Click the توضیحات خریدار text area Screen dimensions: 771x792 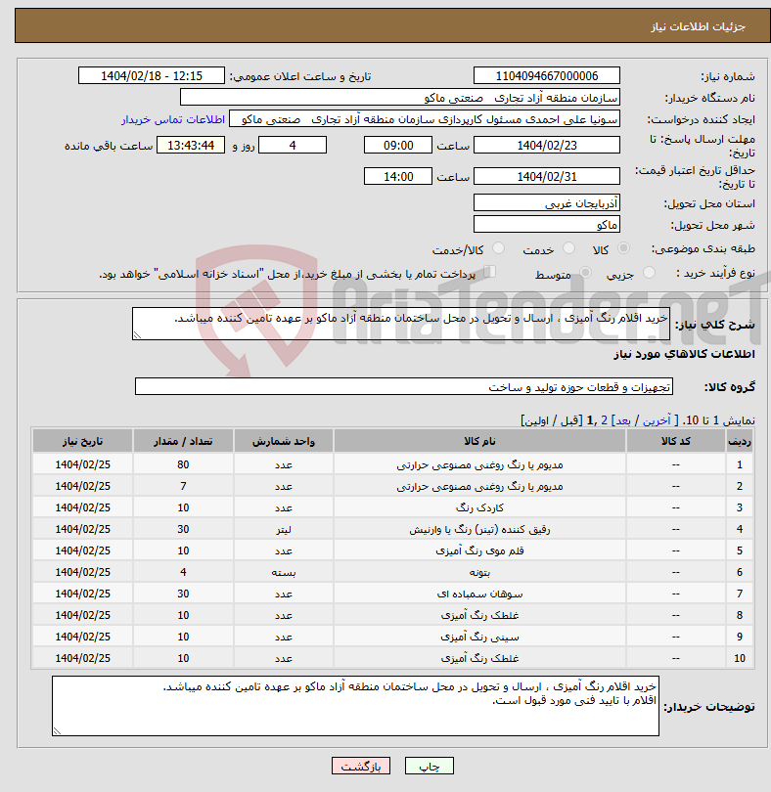pyautogui.click(x=355, y=706)
